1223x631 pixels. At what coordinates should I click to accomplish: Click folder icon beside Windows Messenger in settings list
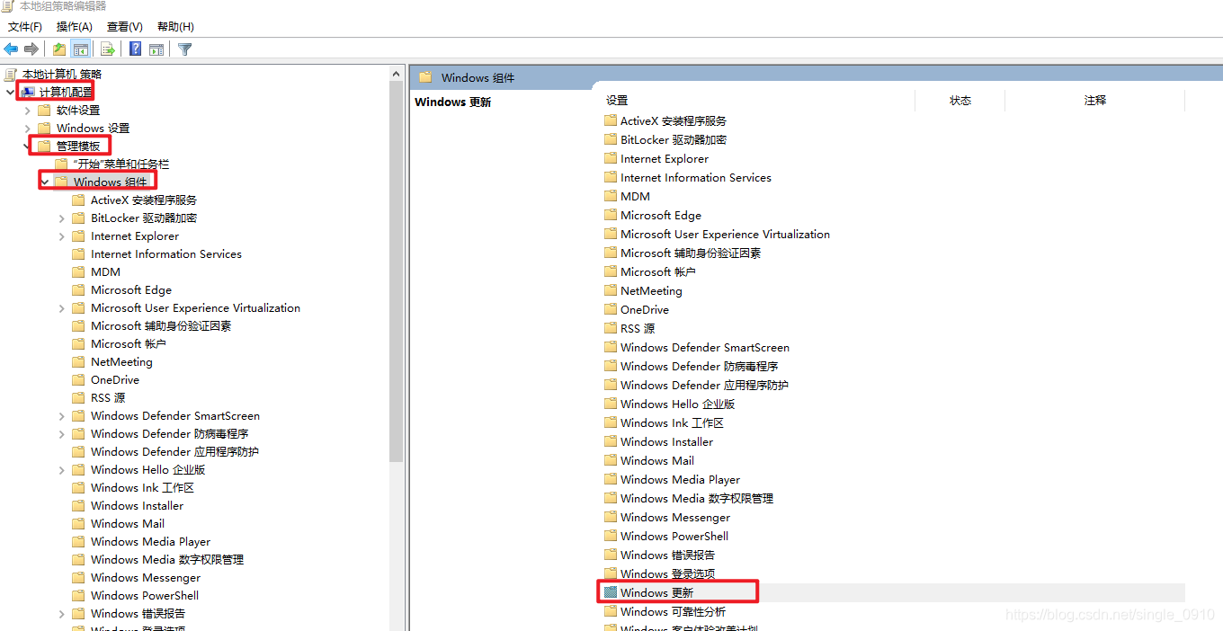tap(611, 517)
